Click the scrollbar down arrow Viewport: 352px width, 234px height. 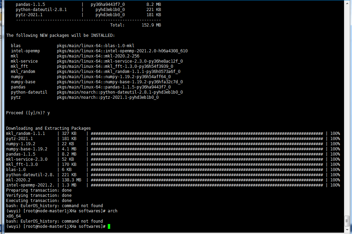347,230
